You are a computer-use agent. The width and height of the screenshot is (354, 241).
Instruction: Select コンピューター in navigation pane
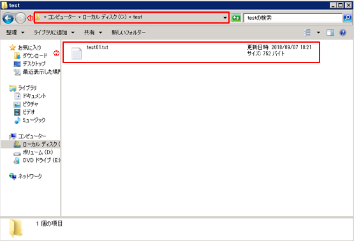pos(32,136)
